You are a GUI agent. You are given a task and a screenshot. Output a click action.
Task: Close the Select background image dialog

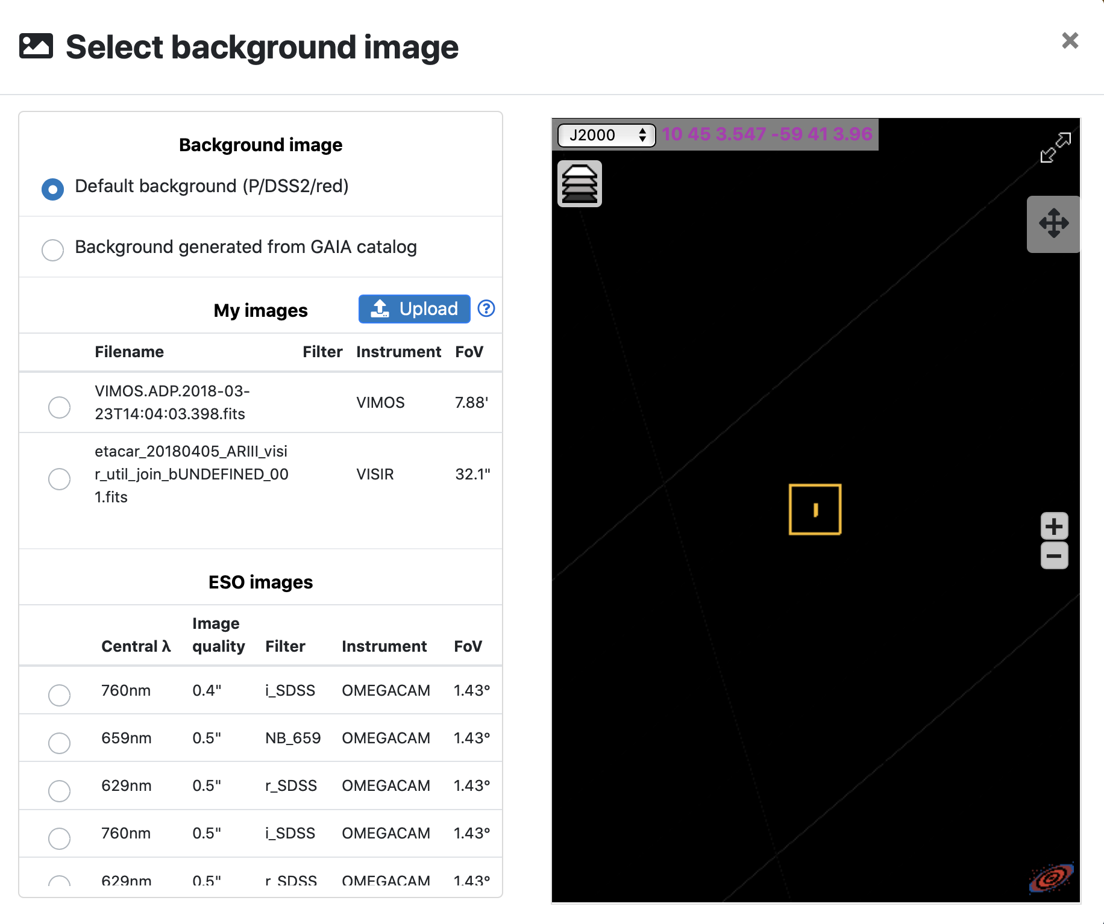pos(1070,40)
